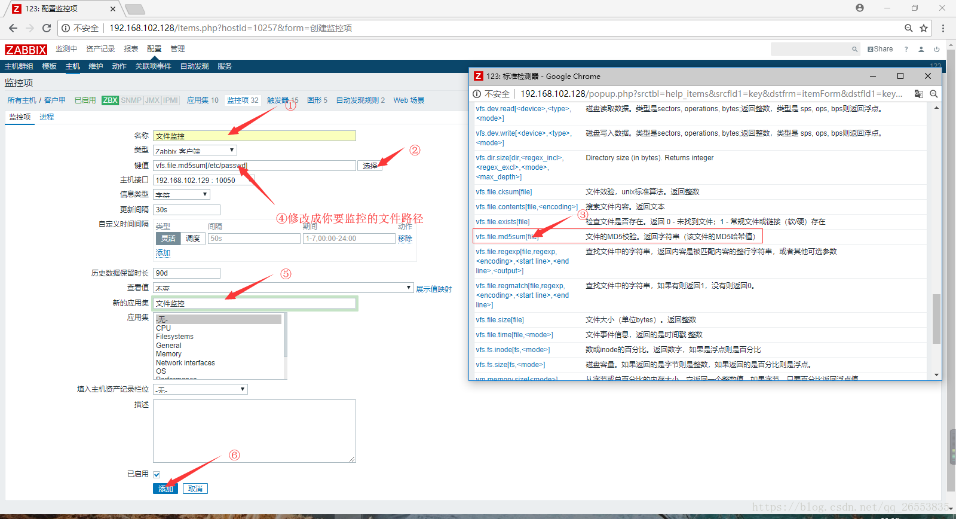Go to 动作 submenu
Viewport: 956px width, 519px height.
(x=119, y=66)
